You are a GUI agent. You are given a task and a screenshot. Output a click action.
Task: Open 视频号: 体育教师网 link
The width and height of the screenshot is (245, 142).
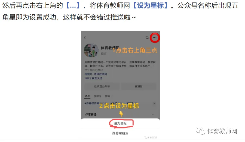tap(96, 74)
